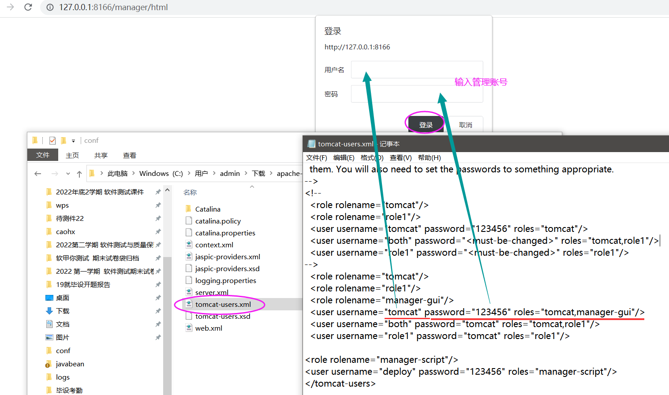
Task: Select tomcat-users.xsd file
Action: [223, 316]
